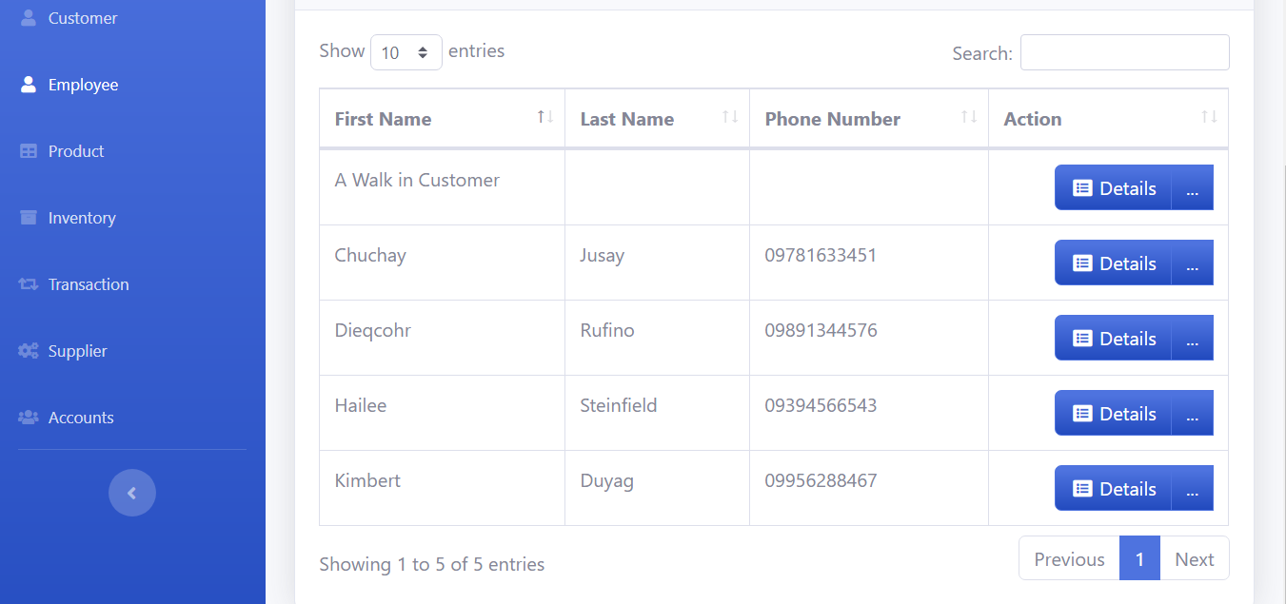The height and width of the screenshot is (604, 1286).
Task: Go to the Next page
Action: pos(1194,558)
